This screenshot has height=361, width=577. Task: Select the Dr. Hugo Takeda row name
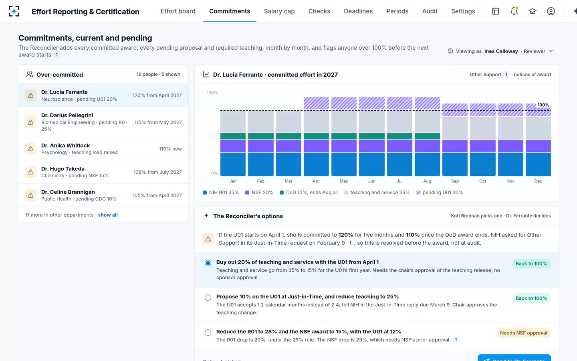click(x=63, y=169)
